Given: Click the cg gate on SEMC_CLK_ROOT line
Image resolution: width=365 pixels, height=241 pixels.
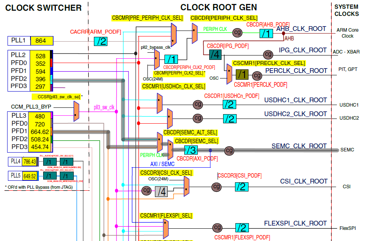Looking at the screenshot, I should [229, 151].
